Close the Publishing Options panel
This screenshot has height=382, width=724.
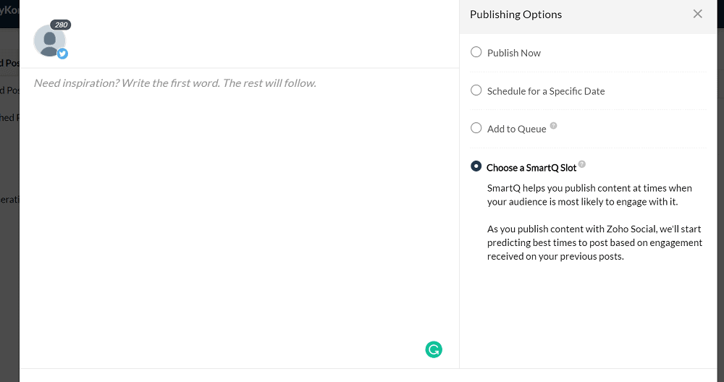pos(698,14)
